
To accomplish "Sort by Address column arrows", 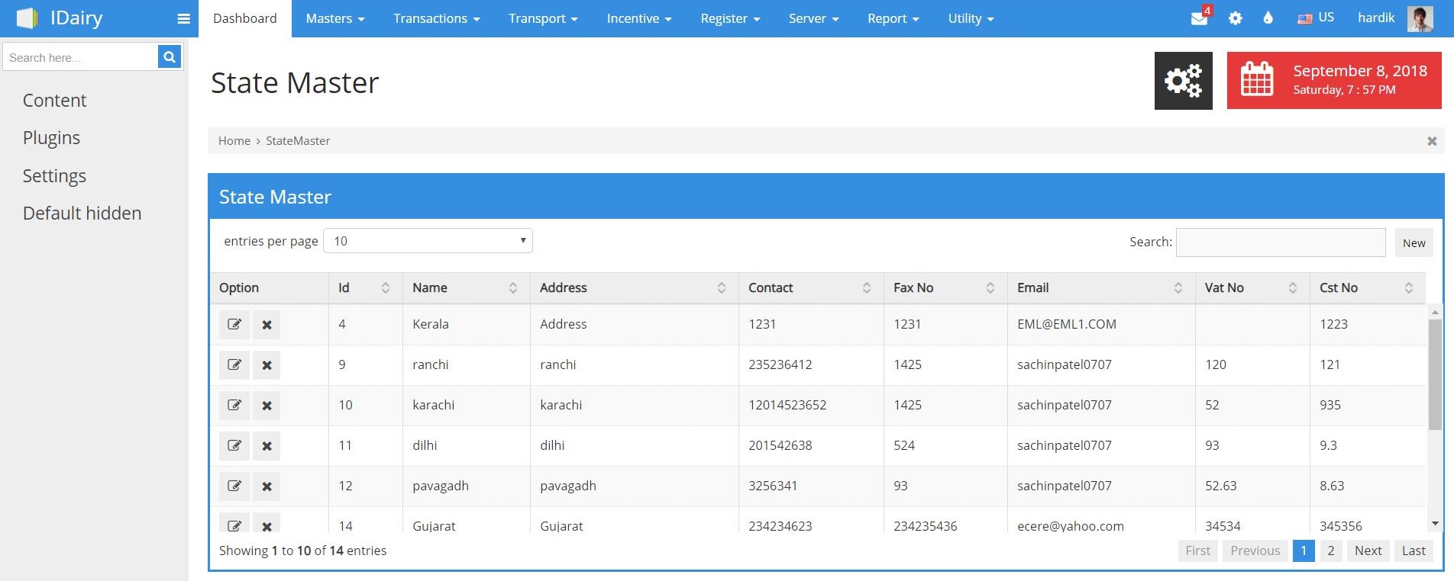I will (722, 287).
